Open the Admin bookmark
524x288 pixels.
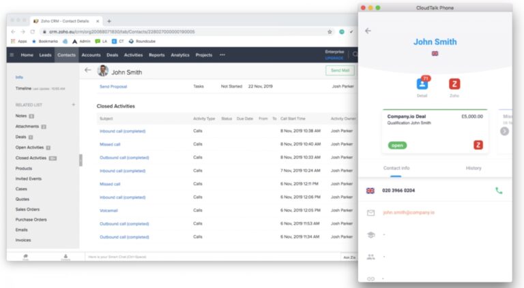pyautogui.click(x=82, y=42)
